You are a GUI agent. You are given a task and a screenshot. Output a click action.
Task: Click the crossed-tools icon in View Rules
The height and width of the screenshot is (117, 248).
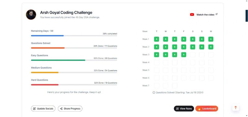(177, 109)
